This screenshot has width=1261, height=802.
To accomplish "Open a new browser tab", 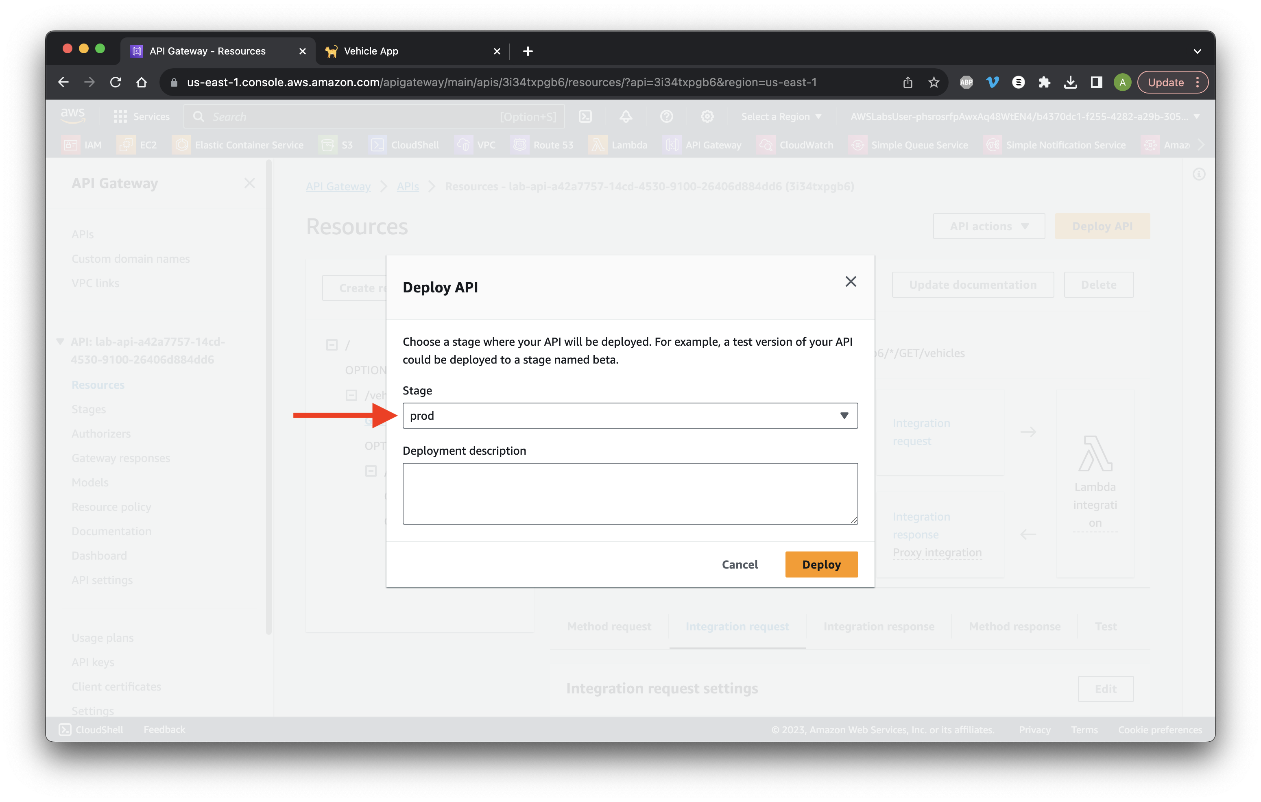I will click(x=528, y=51).
